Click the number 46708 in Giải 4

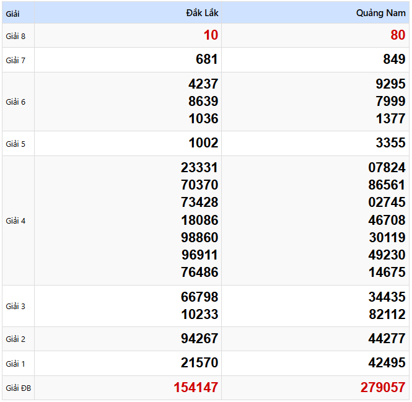(387, 220)
